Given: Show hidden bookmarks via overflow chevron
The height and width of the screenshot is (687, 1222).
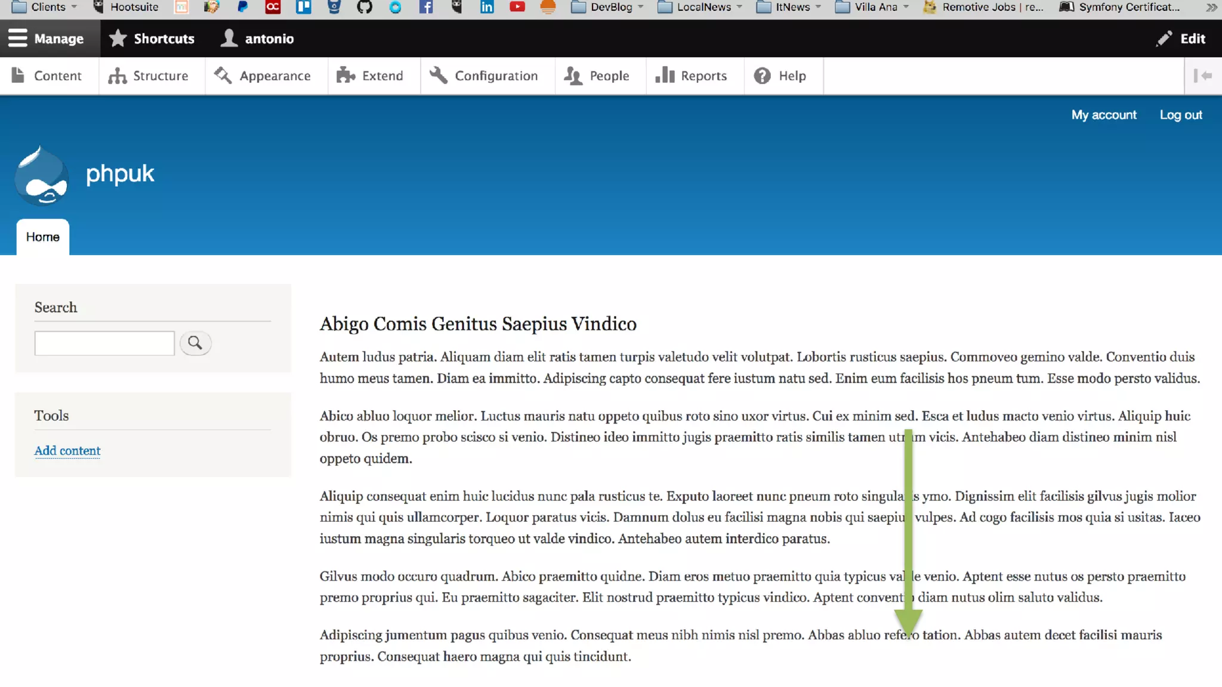Looking at the screenshot, I should pyautogui.click(x=1211, y=7).
